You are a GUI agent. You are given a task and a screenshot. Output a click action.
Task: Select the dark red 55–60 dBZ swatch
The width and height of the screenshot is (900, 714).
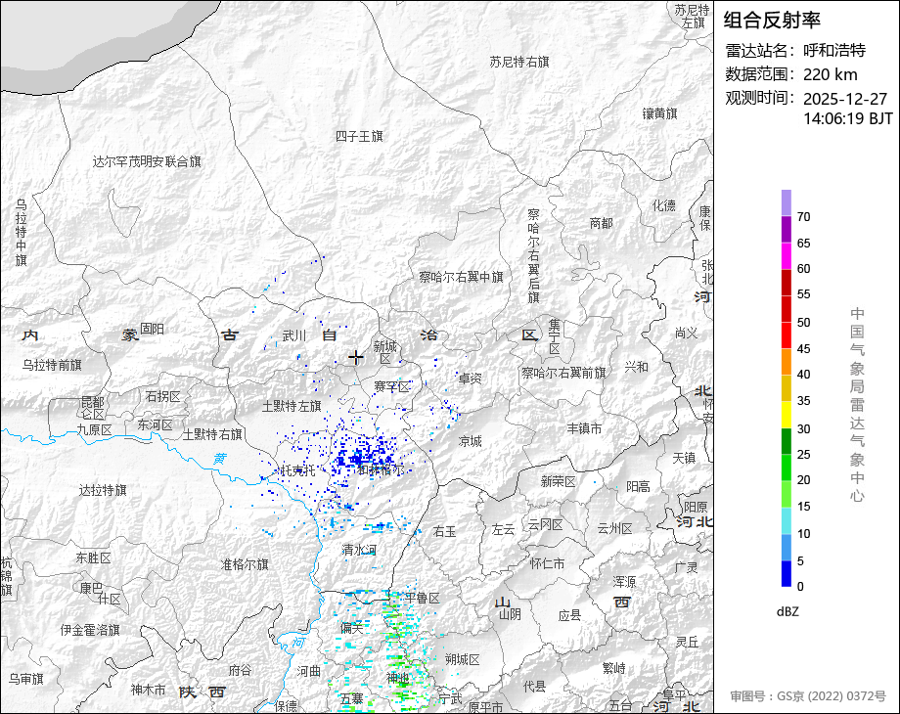pos(786,282)
